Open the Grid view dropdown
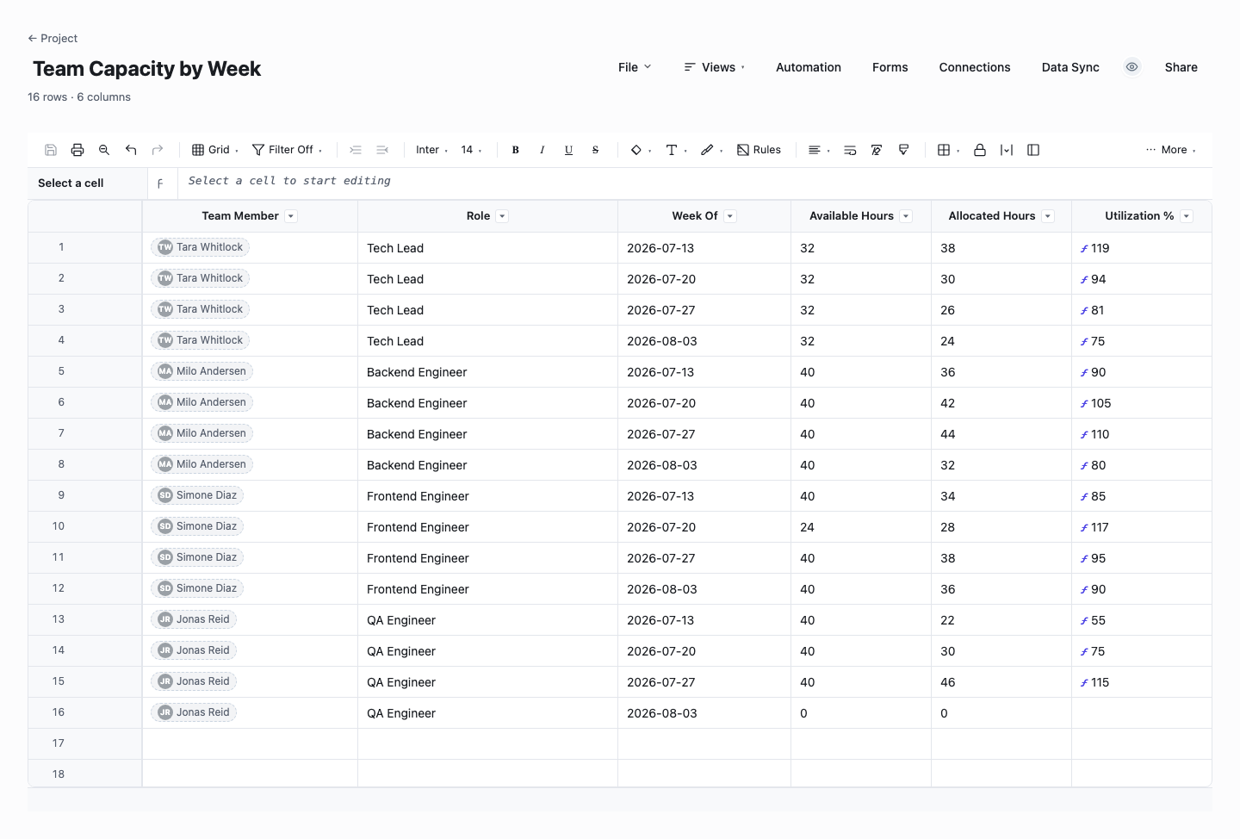This screenshot has width=1240, height=839. 215,150
